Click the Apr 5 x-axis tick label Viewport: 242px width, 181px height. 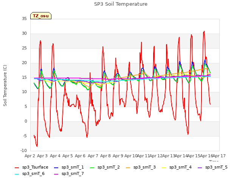pos(68,156)
